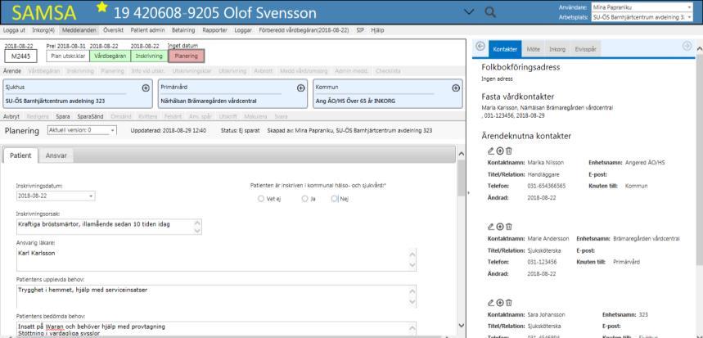This screenshot has width=703, height=338.
Task: Open the SIP menu item
Action: 360,30
